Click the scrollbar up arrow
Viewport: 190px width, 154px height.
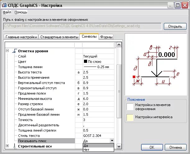(119, 45)
